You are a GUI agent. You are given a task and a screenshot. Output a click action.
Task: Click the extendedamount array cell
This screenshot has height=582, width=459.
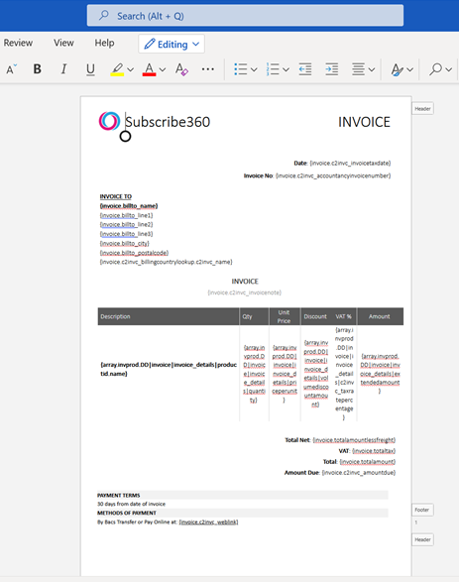[x=380, y=374]
